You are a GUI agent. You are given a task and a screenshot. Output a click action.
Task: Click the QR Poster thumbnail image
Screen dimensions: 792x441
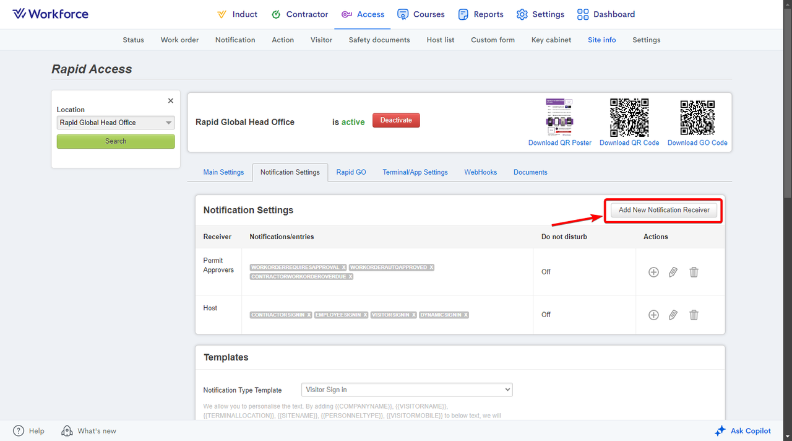559,117
